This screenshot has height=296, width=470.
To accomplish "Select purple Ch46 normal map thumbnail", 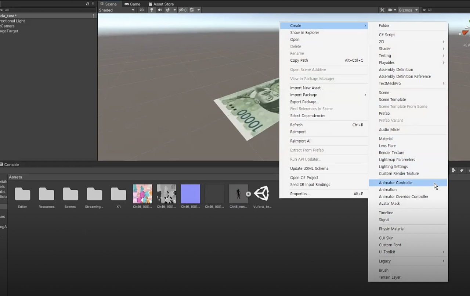I will click(x=191, y=194).
